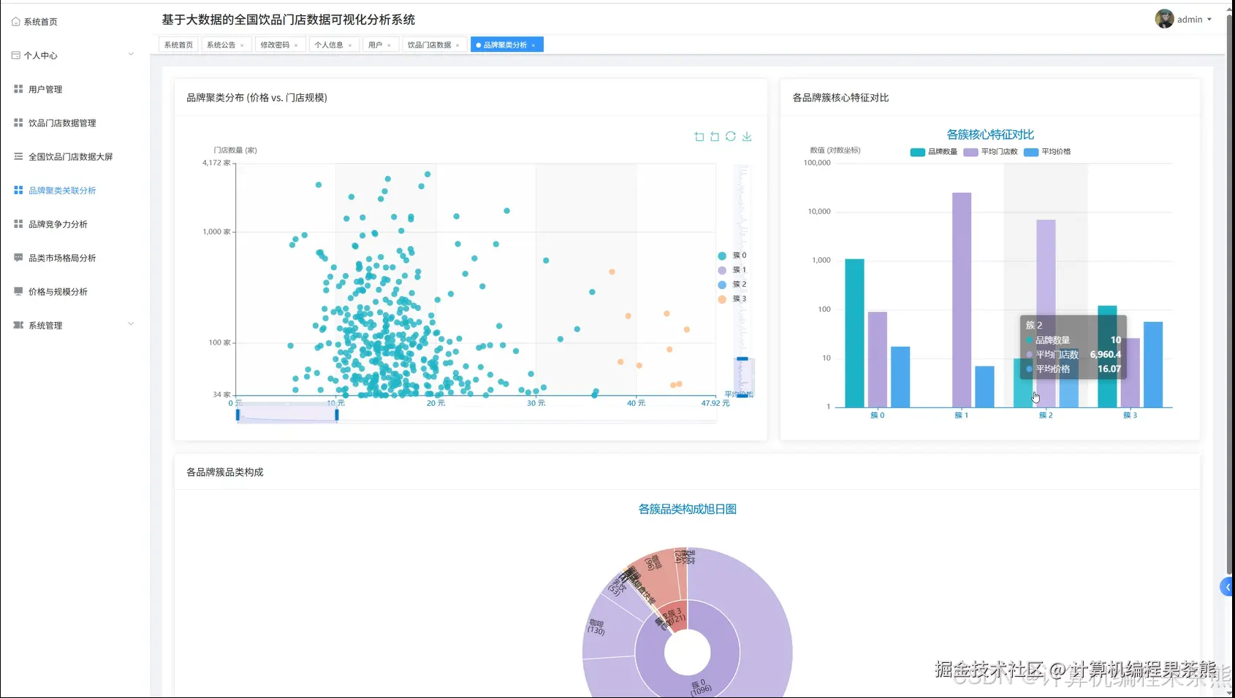
Task: Close the 系统公告 tab
Action: tap(242, 45)
